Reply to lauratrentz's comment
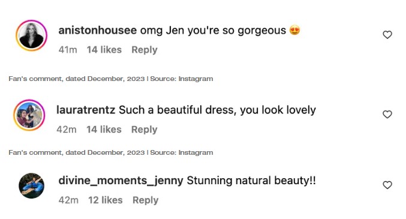 click(x=144, y=130)
